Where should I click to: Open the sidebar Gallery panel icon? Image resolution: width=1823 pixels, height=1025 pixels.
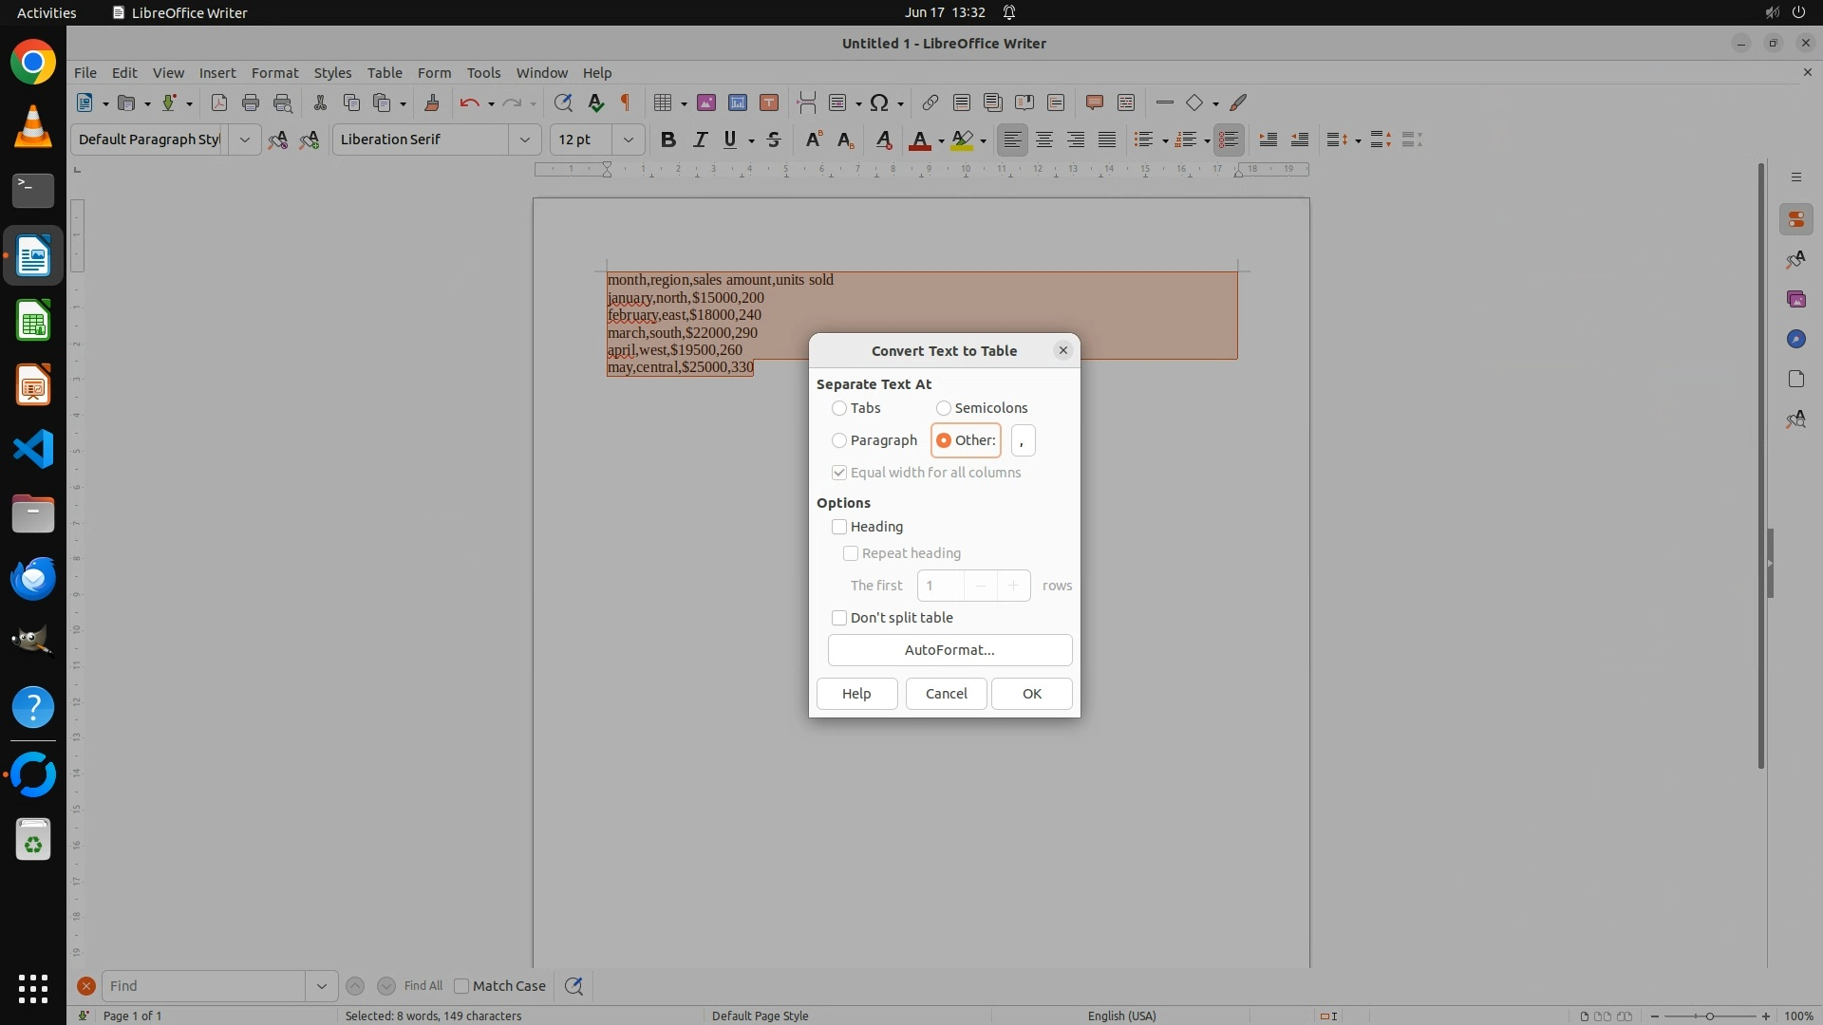(x=1795, y=299)
